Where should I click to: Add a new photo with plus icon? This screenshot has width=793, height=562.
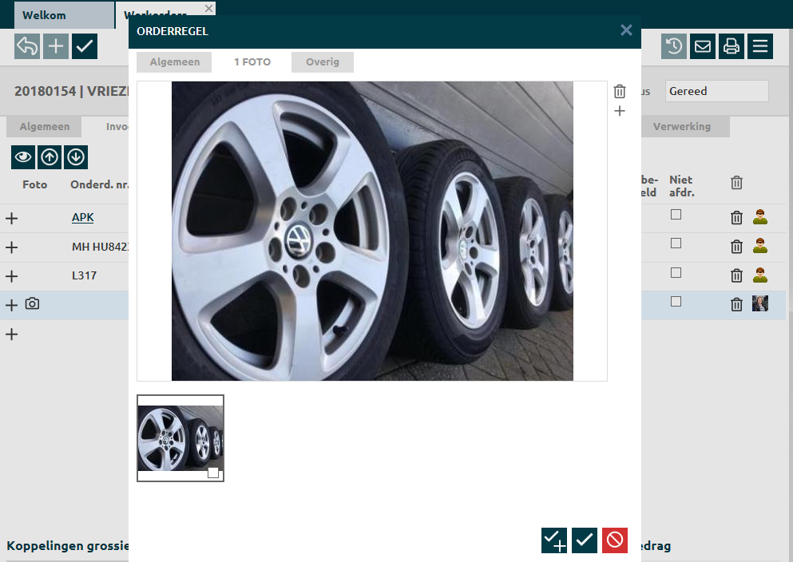pyautogui.click(x=620, y=112)
